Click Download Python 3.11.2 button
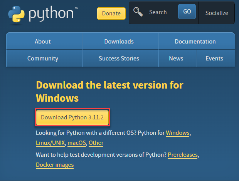Viewport: 239px width, 181px height. tap(72, 117)
